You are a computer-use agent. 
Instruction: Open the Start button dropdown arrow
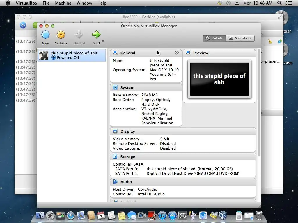[103, 41]
